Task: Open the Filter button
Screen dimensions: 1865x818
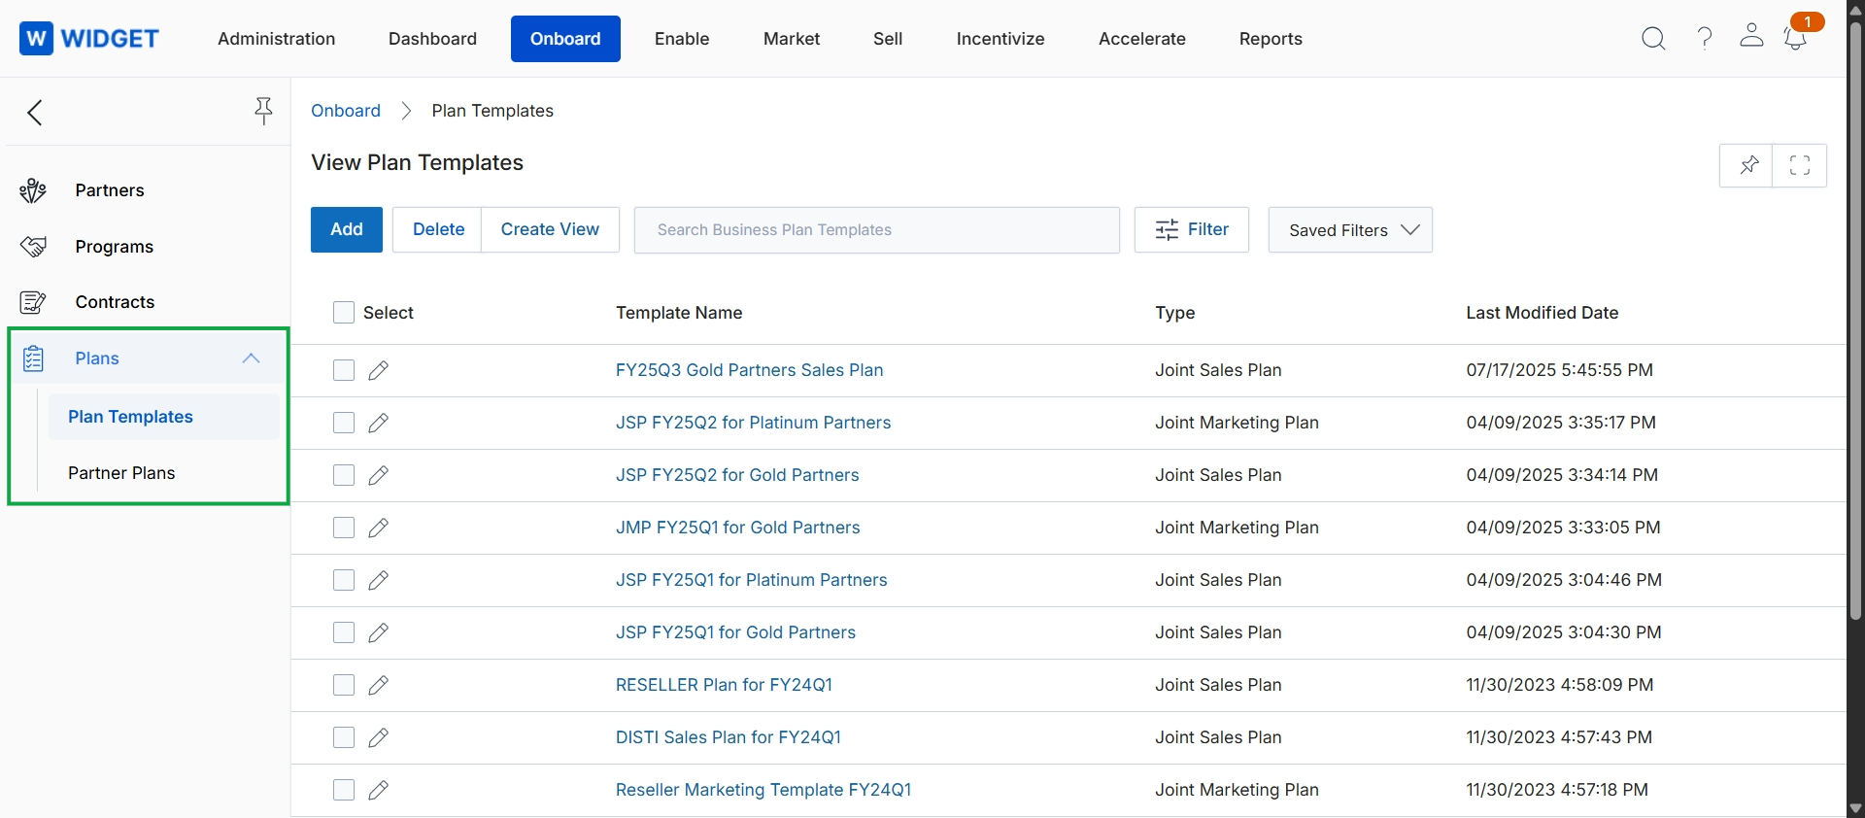Action: pos(1192,230)
